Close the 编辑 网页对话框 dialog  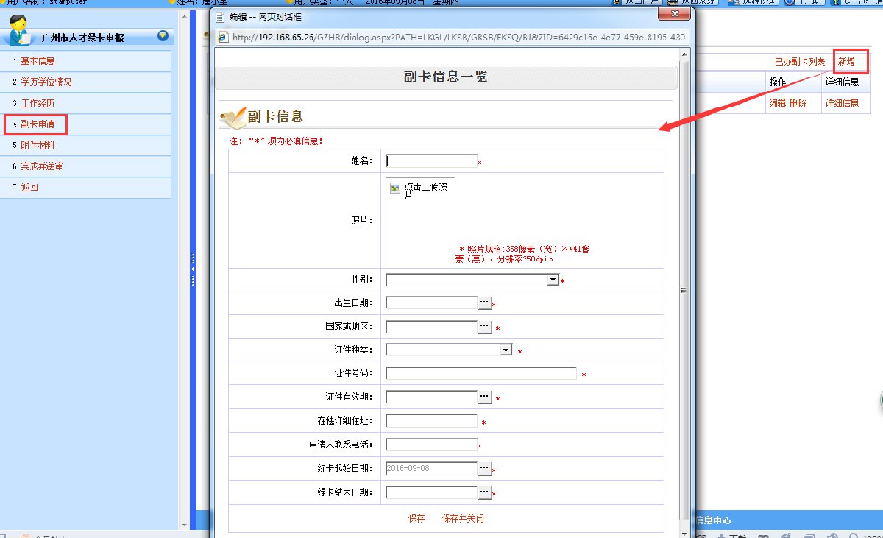pos(674,14)
